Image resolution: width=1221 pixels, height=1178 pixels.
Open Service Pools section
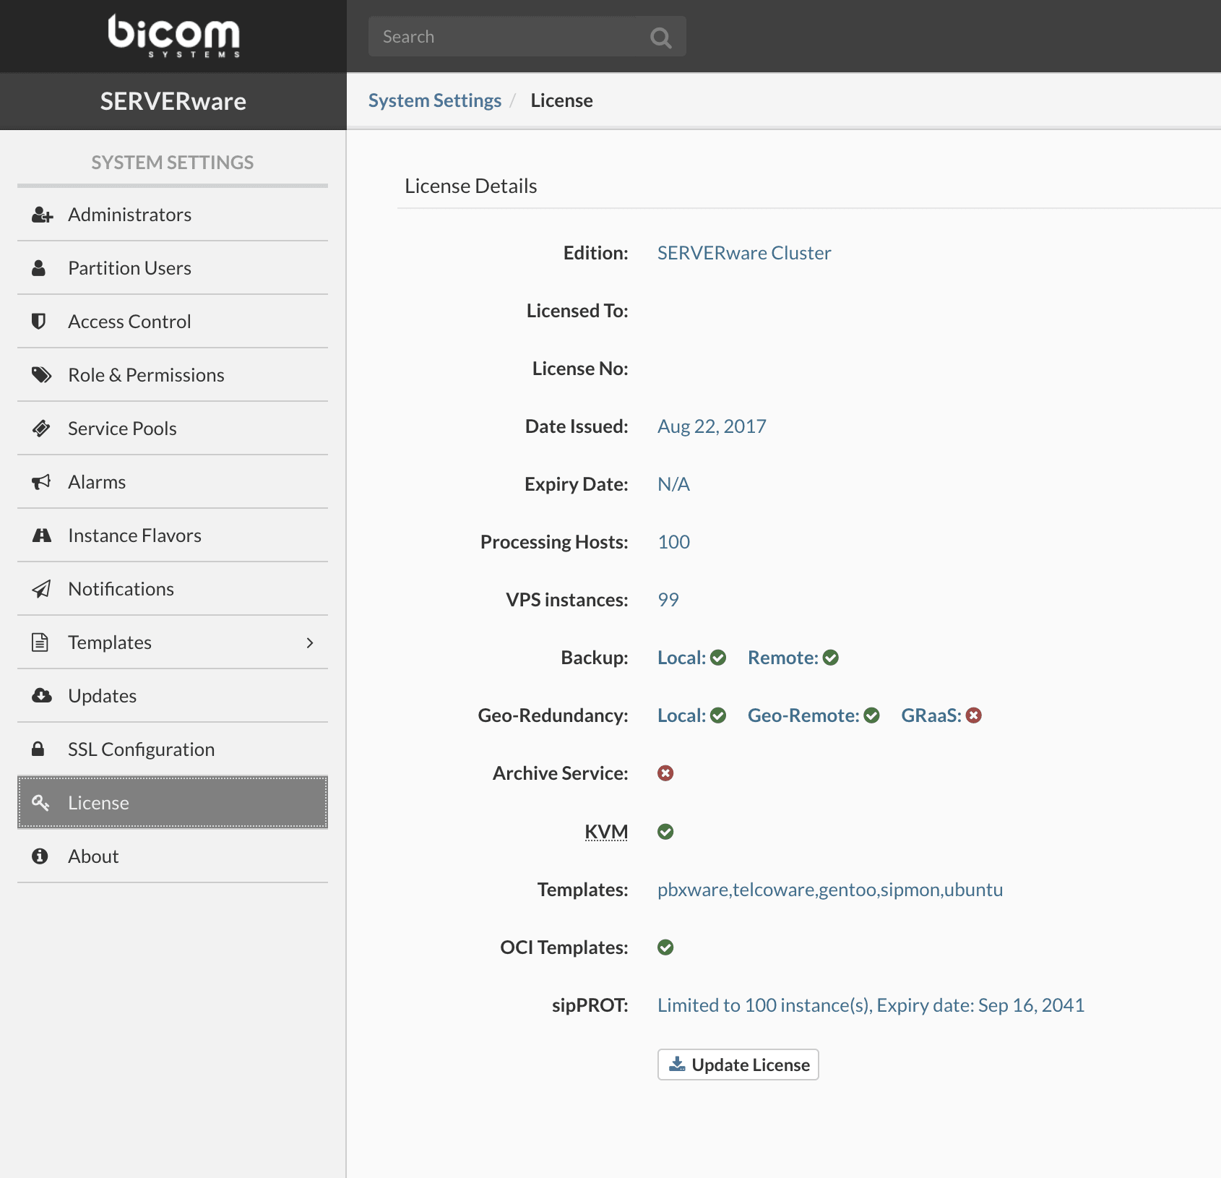pos(173,429)
